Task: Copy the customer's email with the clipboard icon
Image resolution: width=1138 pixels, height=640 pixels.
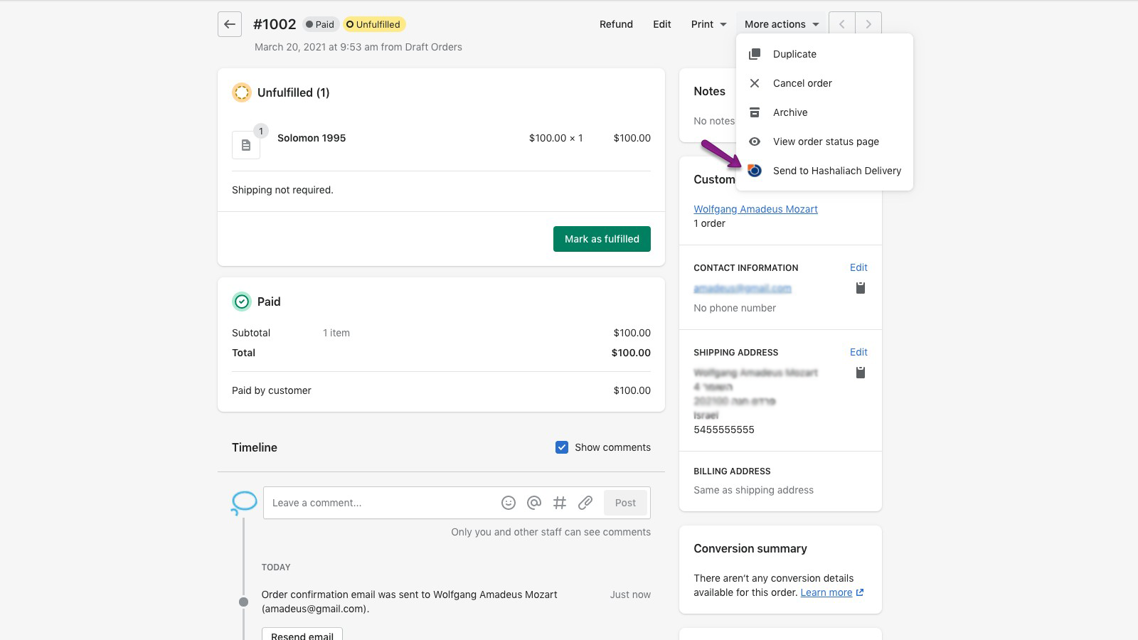Action: coord(861,289)
